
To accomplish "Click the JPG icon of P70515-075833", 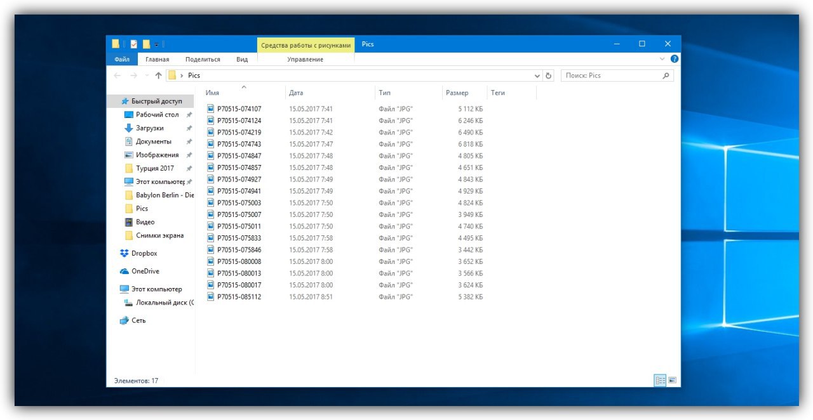I will pos(211,238).
